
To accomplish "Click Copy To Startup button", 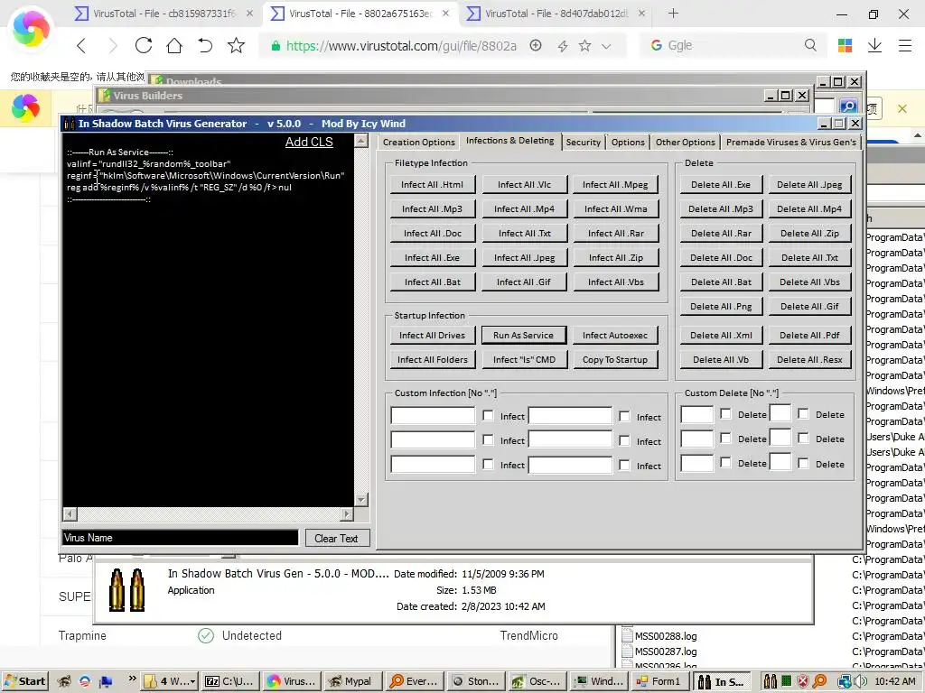I will (x=614, y=359).
